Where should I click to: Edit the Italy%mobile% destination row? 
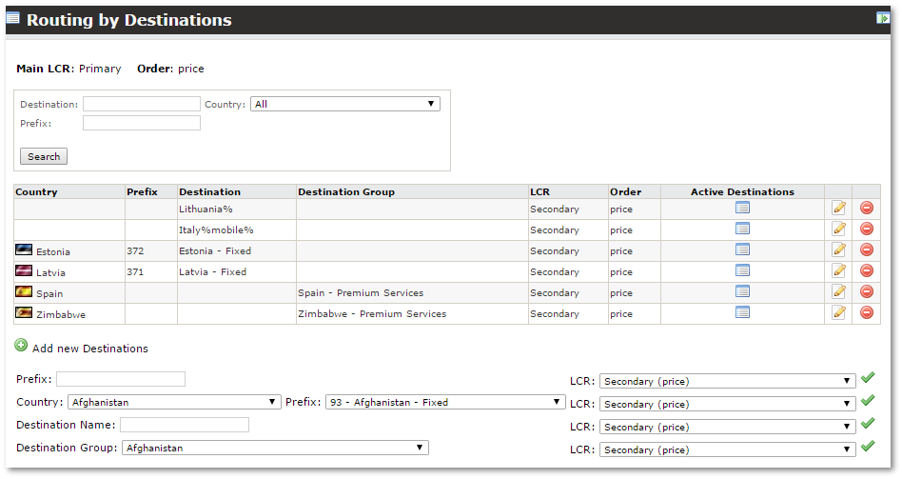click(838, 229)
